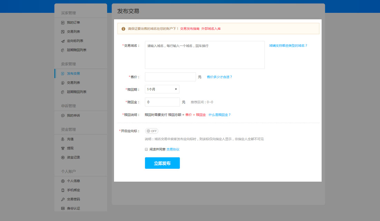
Task: Check the 阅读并同意 agreement checkbox
Action: point(146,150)
